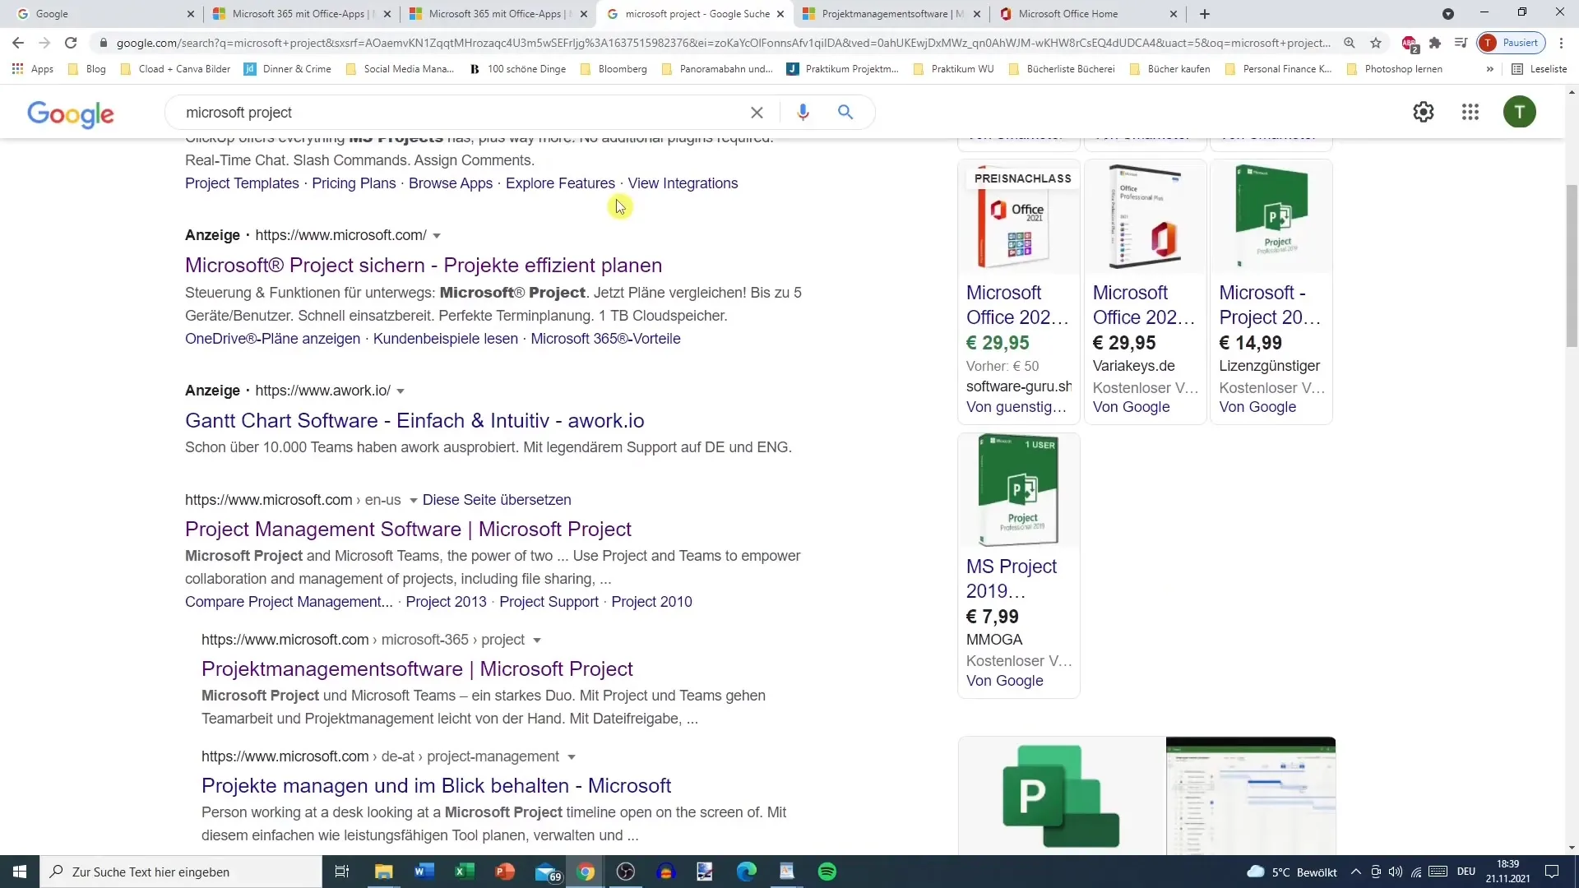Open a new browser tab

pos(1205,14)
